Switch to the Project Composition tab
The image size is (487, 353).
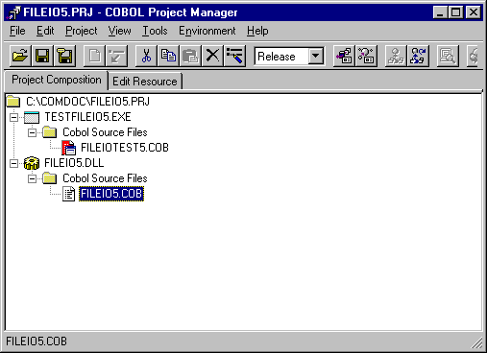pos(57,80)
